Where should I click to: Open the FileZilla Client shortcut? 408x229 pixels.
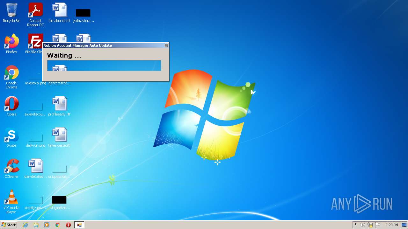(34, 44)
